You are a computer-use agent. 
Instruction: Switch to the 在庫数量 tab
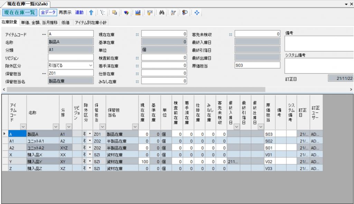click(9, 22)
